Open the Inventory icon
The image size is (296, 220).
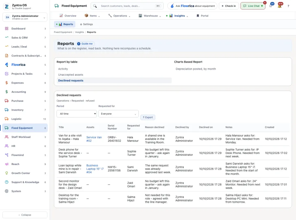(x=6, y=110)
